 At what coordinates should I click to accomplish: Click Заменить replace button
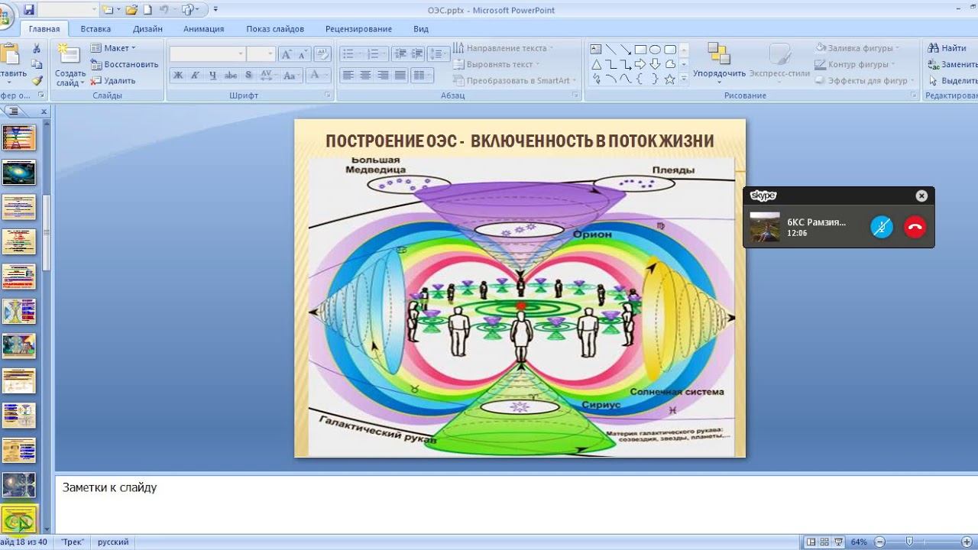pyautogui.click(x=953, y=64)
